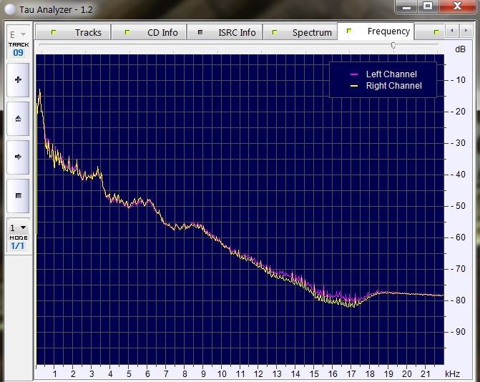Viewport: 480px width, 382px height.
Task: Click the track number 09 display
Action: 18,52
